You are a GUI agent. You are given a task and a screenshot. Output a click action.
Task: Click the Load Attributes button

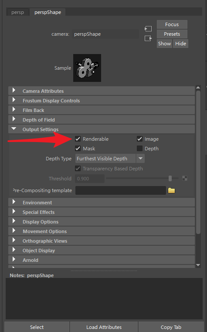tap(104, 327)
